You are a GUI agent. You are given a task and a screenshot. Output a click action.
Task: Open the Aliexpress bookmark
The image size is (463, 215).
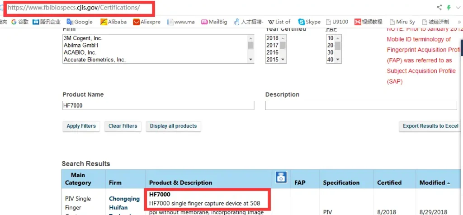[146, 22]
